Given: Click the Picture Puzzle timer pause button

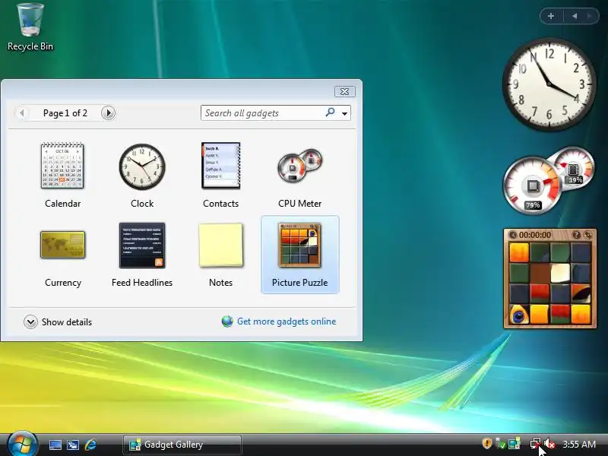Looking at the screenshot, I should (x=512, y=235).
